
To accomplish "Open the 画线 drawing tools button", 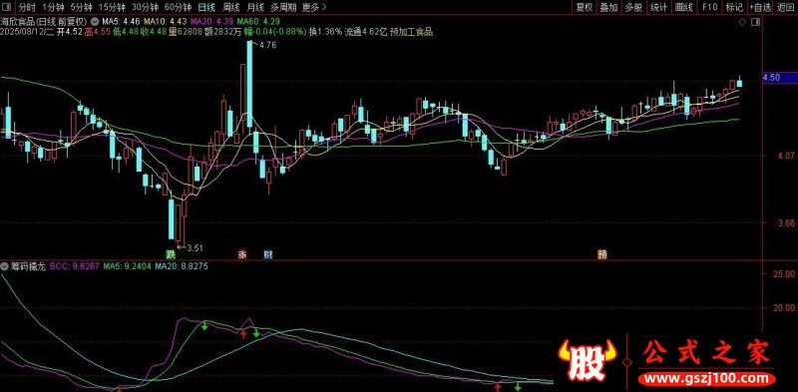I will coord(684,7).
